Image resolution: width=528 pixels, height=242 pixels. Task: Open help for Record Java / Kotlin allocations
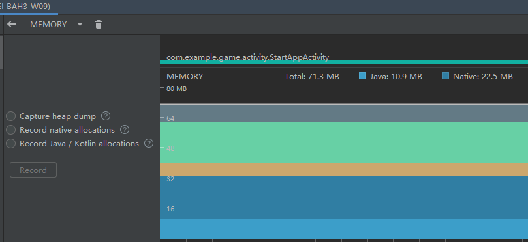149,143
